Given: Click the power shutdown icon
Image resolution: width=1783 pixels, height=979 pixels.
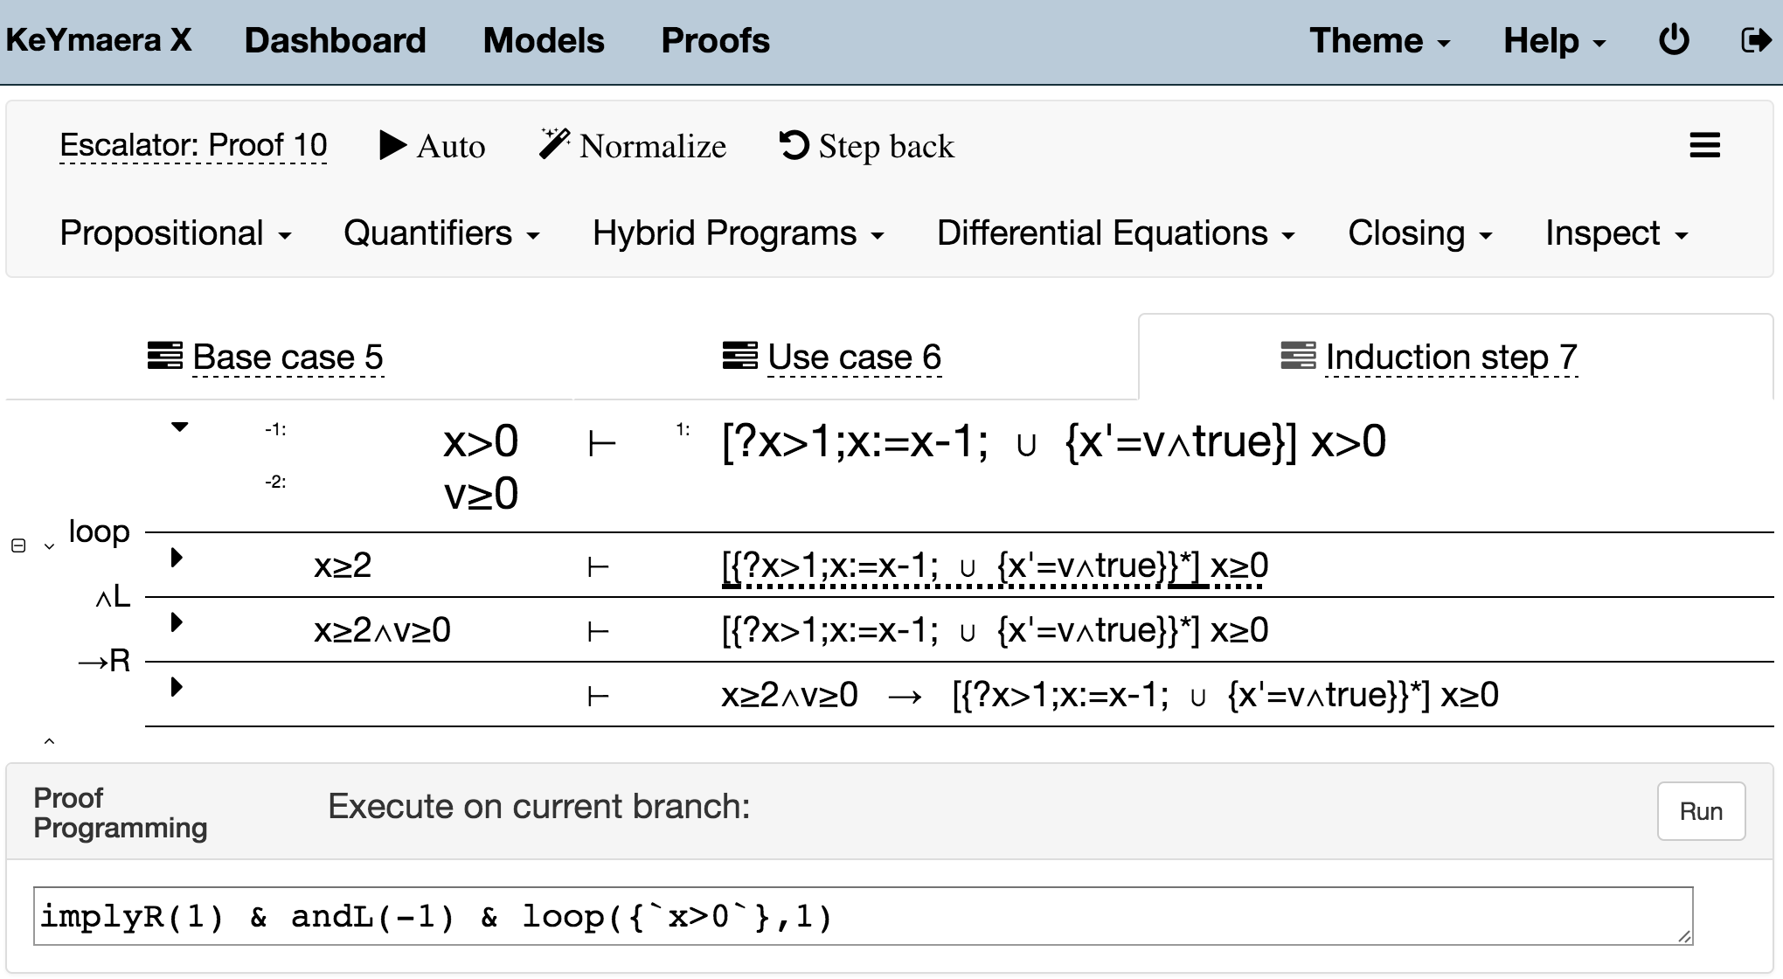Looking at the screenshot, I should point(1673,40).
